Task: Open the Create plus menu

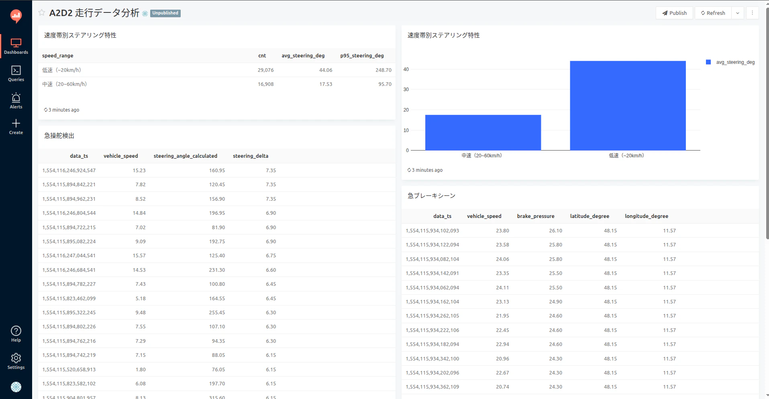Action: coord(16,127)
